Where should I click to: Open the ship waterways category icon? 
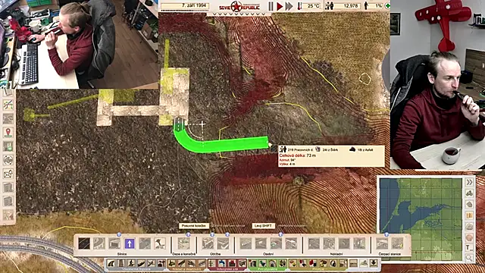tap(141, 264)
